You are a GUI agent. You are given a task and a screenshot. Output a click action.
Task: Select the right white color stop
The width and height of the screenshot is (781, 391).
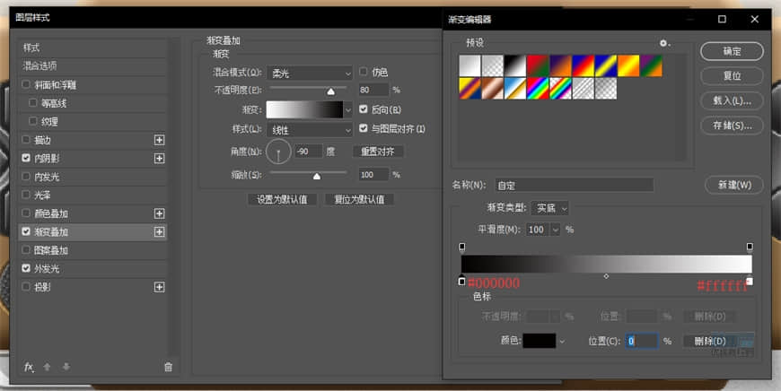pyautogui.click(x=750, y=281)
